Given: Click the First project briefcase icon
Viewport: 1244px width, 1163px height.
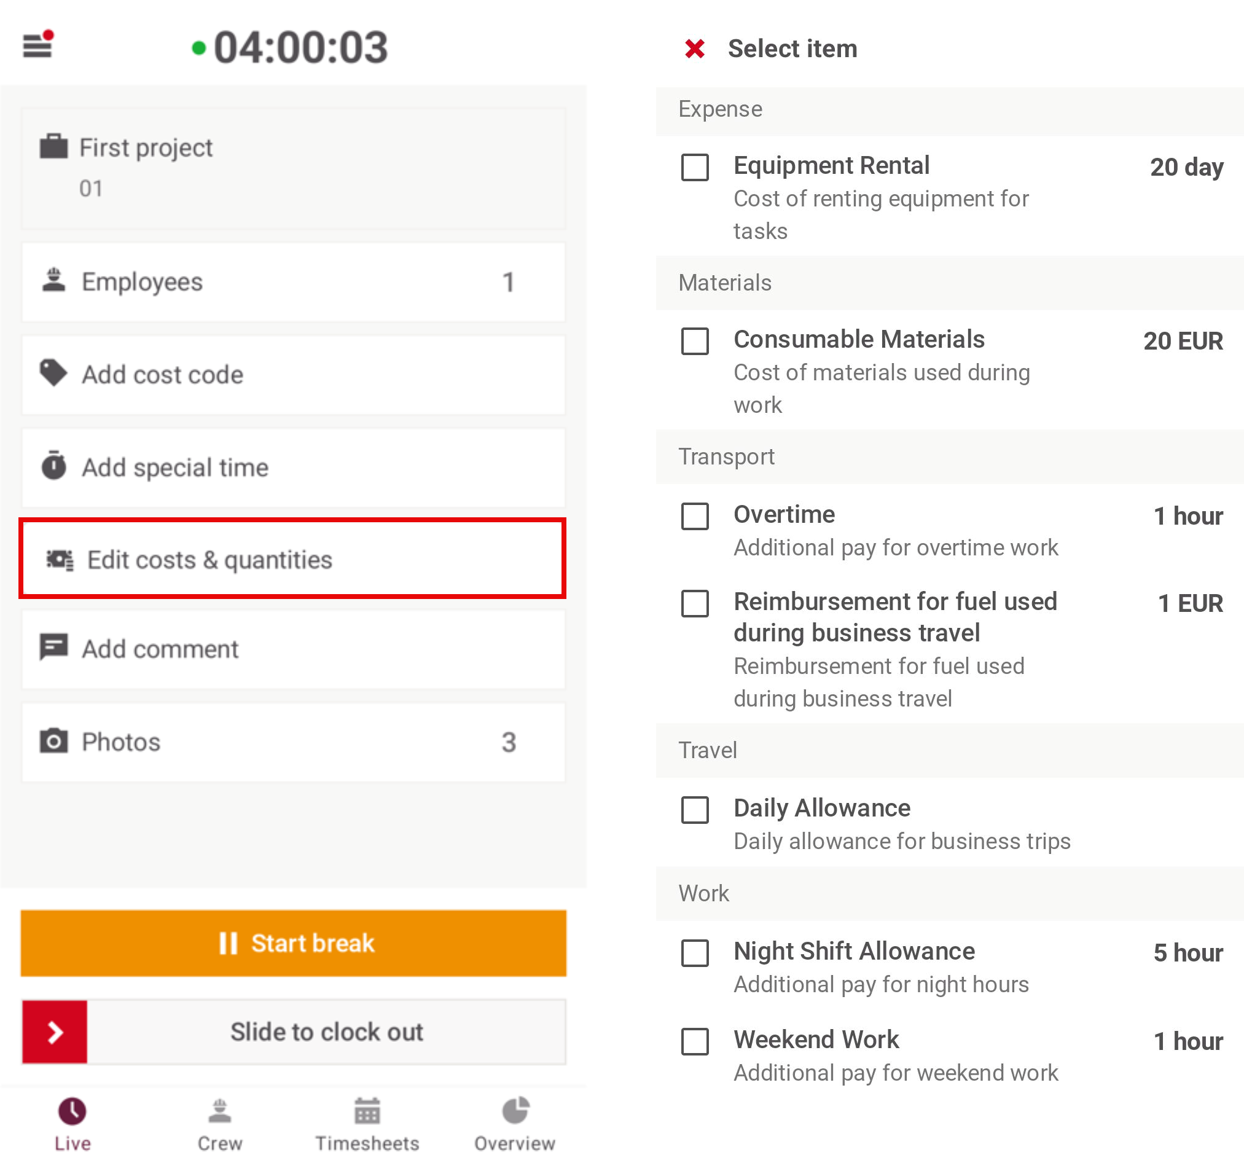Looking at the screenshot, I should point(54,147).
